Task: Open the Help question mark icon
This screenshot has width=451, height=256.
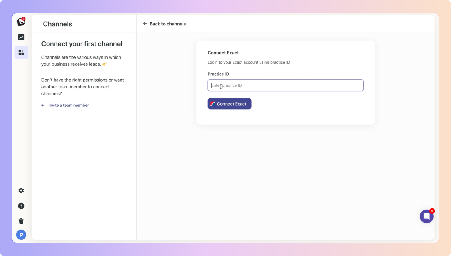Action: point(21,206)
